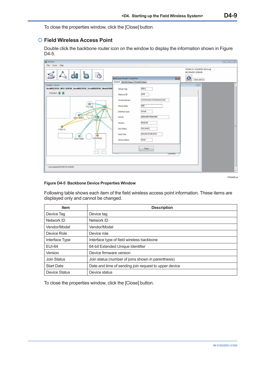Close the Graphic Viewer panel
Image resolution: width=265 pixels, height=375 pixels.
point(198,85)
